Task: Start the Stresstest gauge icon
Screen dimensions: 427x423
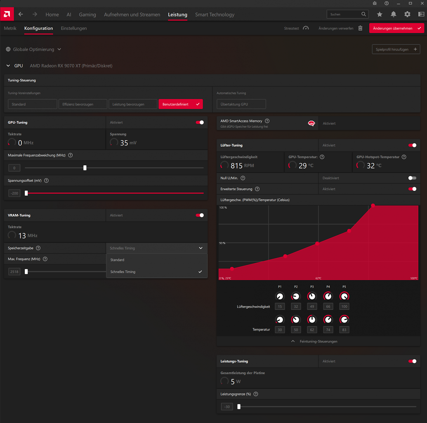Action: 306,28
